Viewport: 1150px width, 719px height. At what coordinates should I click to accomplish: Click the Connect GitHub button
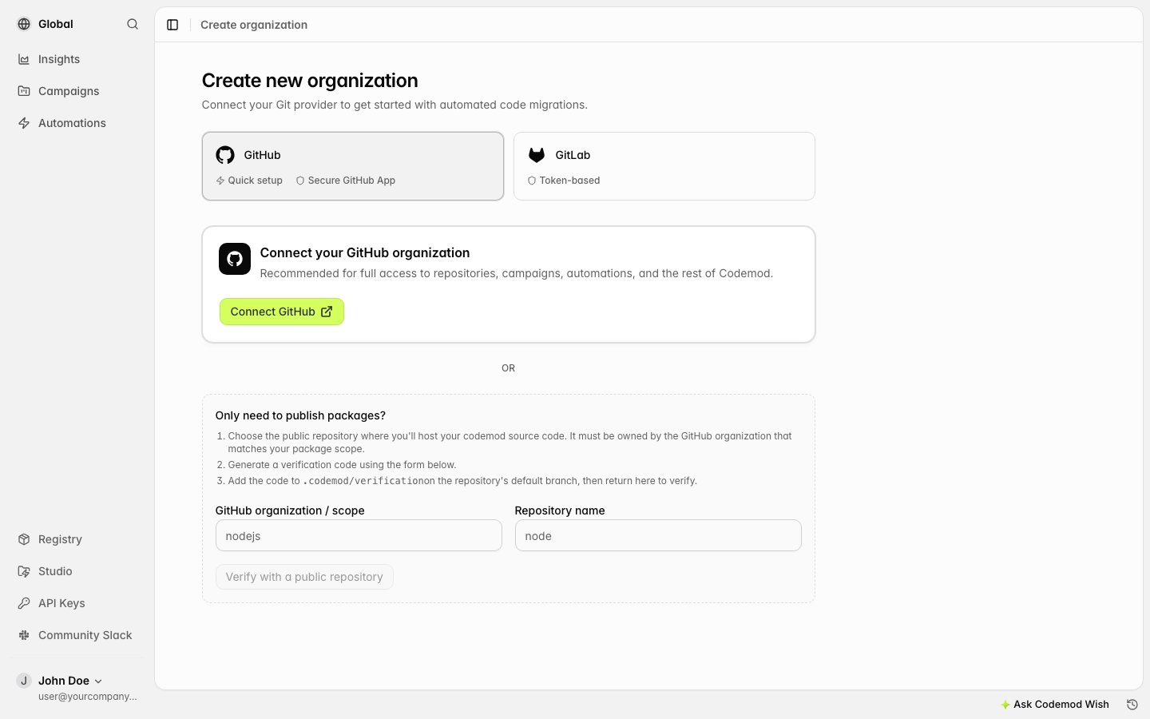coord(282,312)
